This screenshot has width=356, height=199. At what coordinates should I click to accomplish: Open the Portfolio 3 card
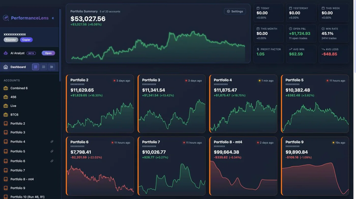[x=171, y=104]
